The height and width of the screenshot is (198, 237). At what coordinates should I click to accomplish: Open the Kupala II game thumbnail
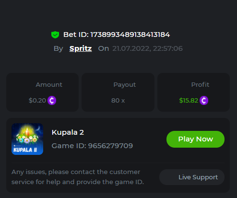coord(27,139)
